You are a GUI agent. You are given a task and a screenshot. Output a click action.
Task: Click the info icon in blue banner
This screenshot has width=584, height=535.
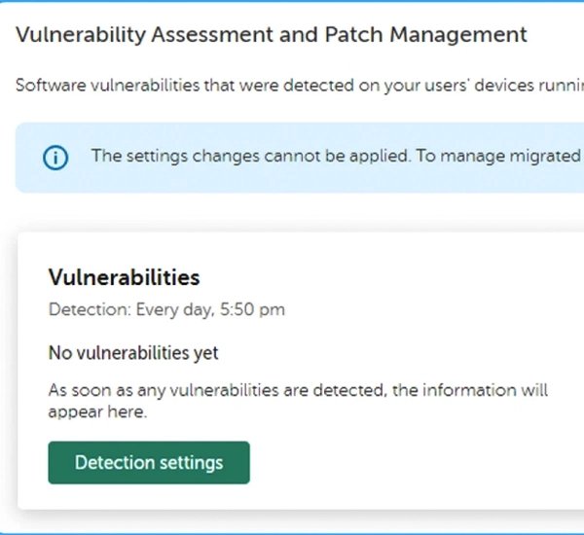tap(55, 158)
